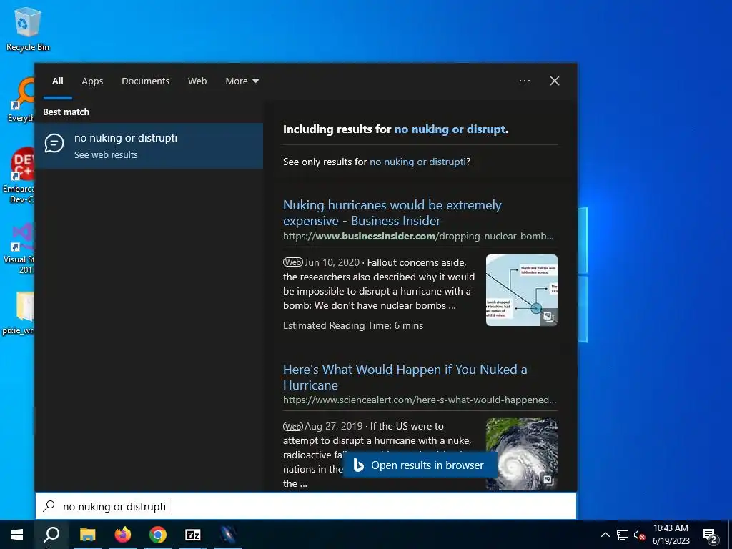Open the Business Insider nuking hurricanes article

[x=392, y=213]
